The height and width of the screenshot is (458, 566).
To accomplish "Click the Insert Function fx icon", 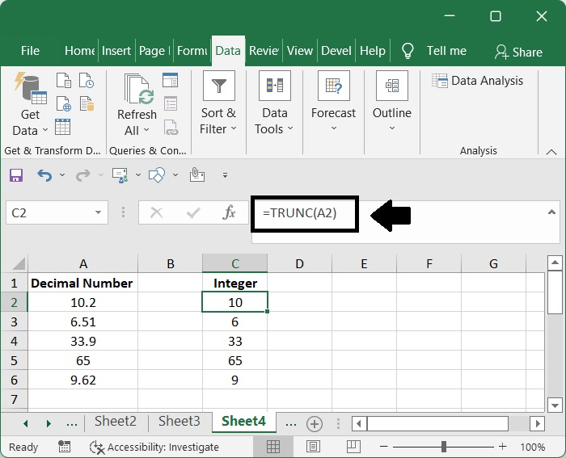I will (229, 212).
